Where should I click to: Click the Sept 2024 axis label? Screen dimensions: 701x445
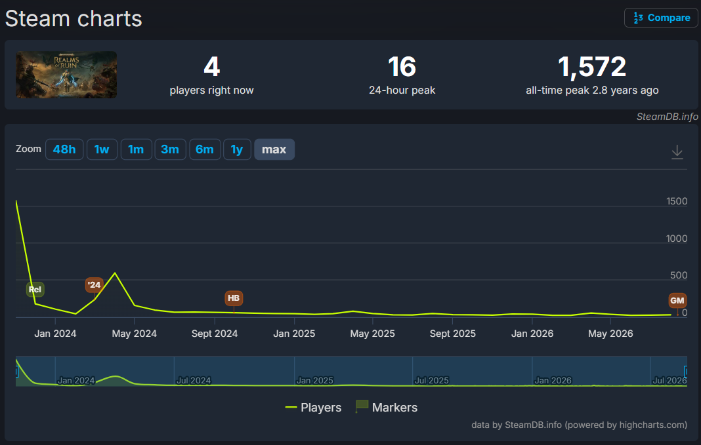(215, 334)
